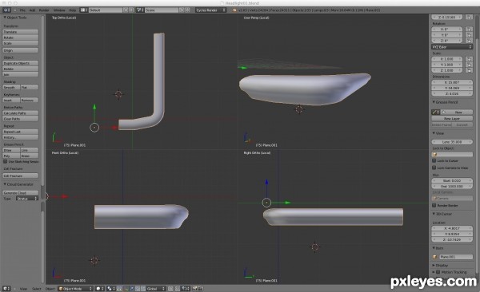The height and width of the screenshot is (292, 480).
Task: Lock the Z location with lock icon
Action: click(469, 17)
